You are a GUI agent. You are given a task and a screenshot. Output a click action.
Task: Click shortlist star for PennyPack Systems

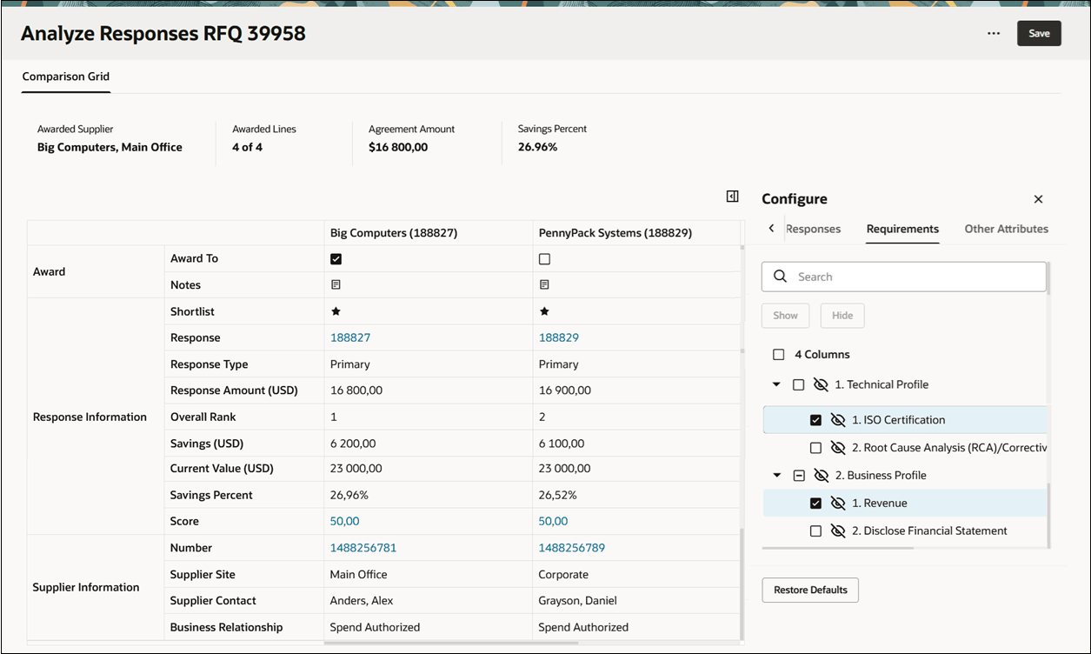[x=544, y=311]
